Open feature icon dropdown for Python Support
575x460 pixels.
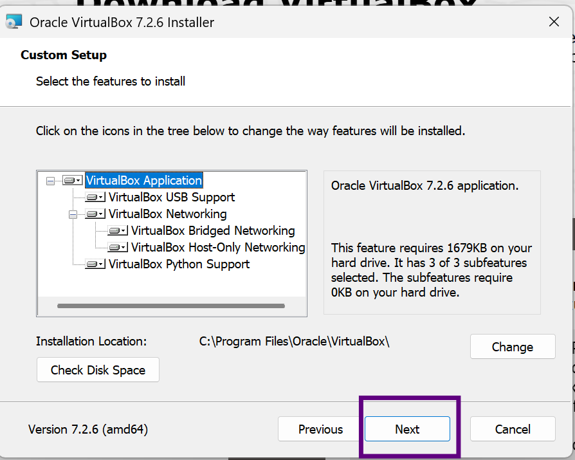pyautogui.click(x=95, y=264)
